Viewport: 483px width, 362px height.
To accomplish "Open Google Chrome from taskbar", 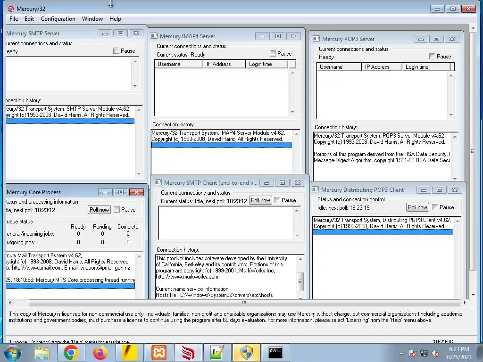I will click(71, 353).
